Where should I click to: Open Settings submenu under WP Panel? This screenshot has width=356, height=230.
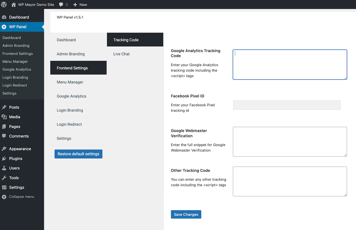(9, 93)
